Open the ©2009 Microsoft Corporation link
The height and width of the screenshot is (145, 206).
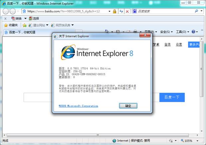click(78, 106)
